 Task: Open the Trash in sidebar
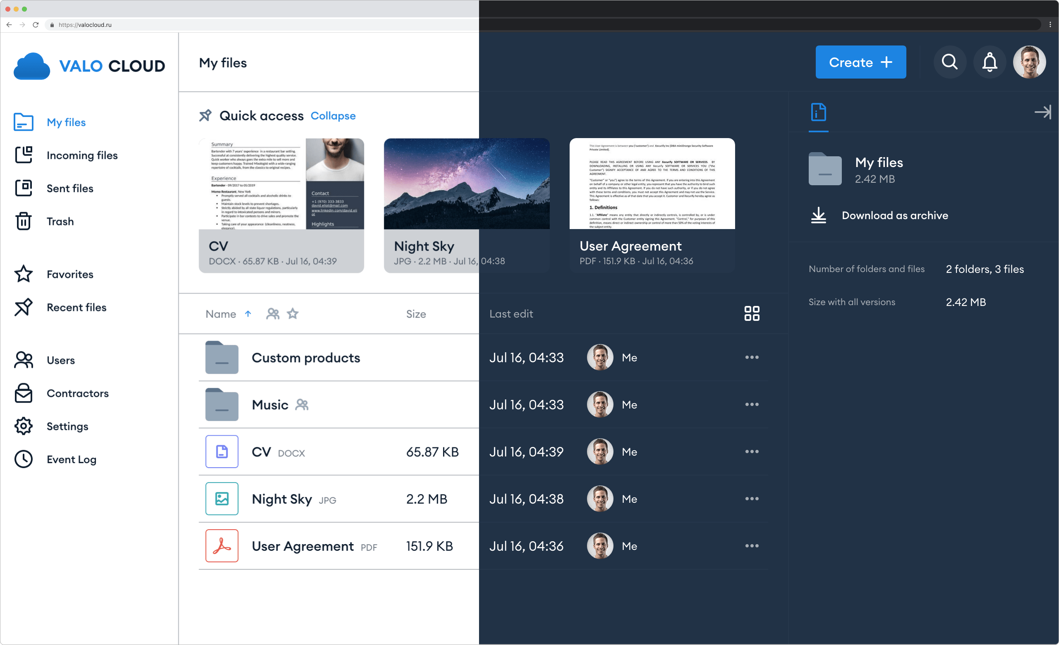click(x=59, y=222)
